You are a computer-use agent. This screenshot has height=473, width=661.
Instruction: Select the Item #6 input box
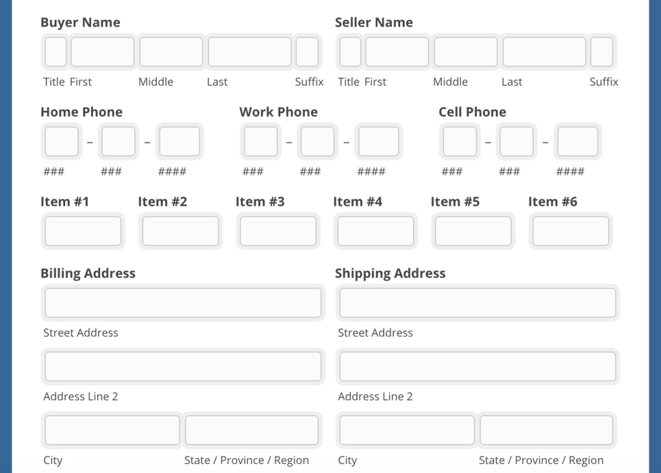coord(571,231)
